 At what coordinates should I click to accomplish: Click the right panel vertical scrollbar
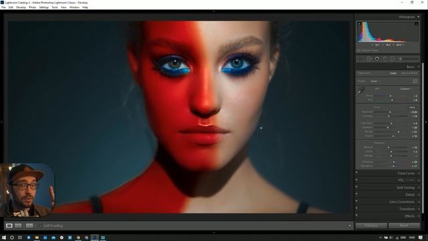point(423,138)
